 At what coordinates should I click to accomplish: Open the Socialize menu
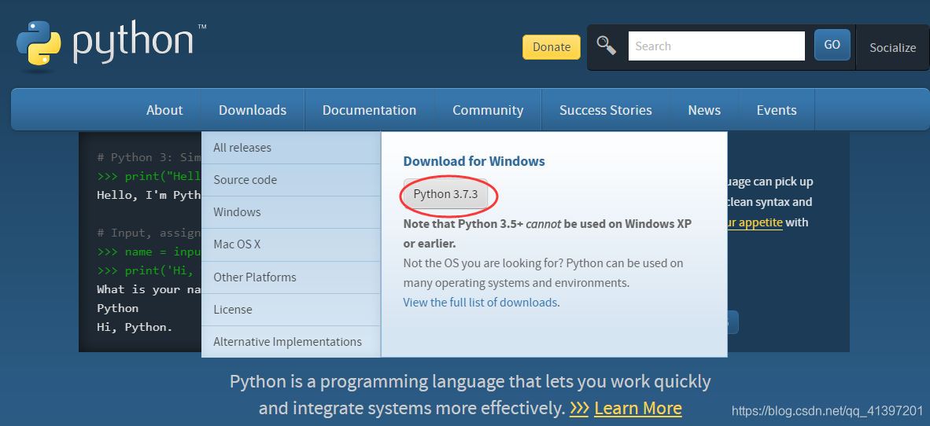click(x=893, y=47)
